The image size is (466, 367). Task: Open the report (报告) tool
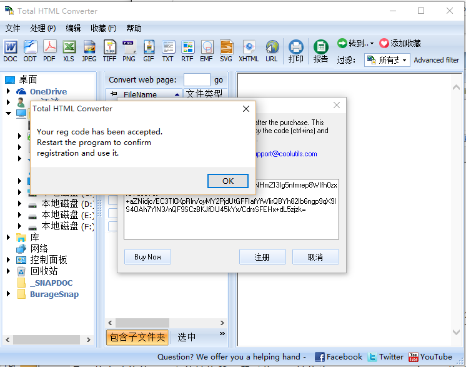320,51
